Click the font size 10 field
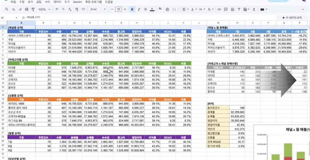The image size is (310, 160). pyautogui.click(x=119, y=9)
